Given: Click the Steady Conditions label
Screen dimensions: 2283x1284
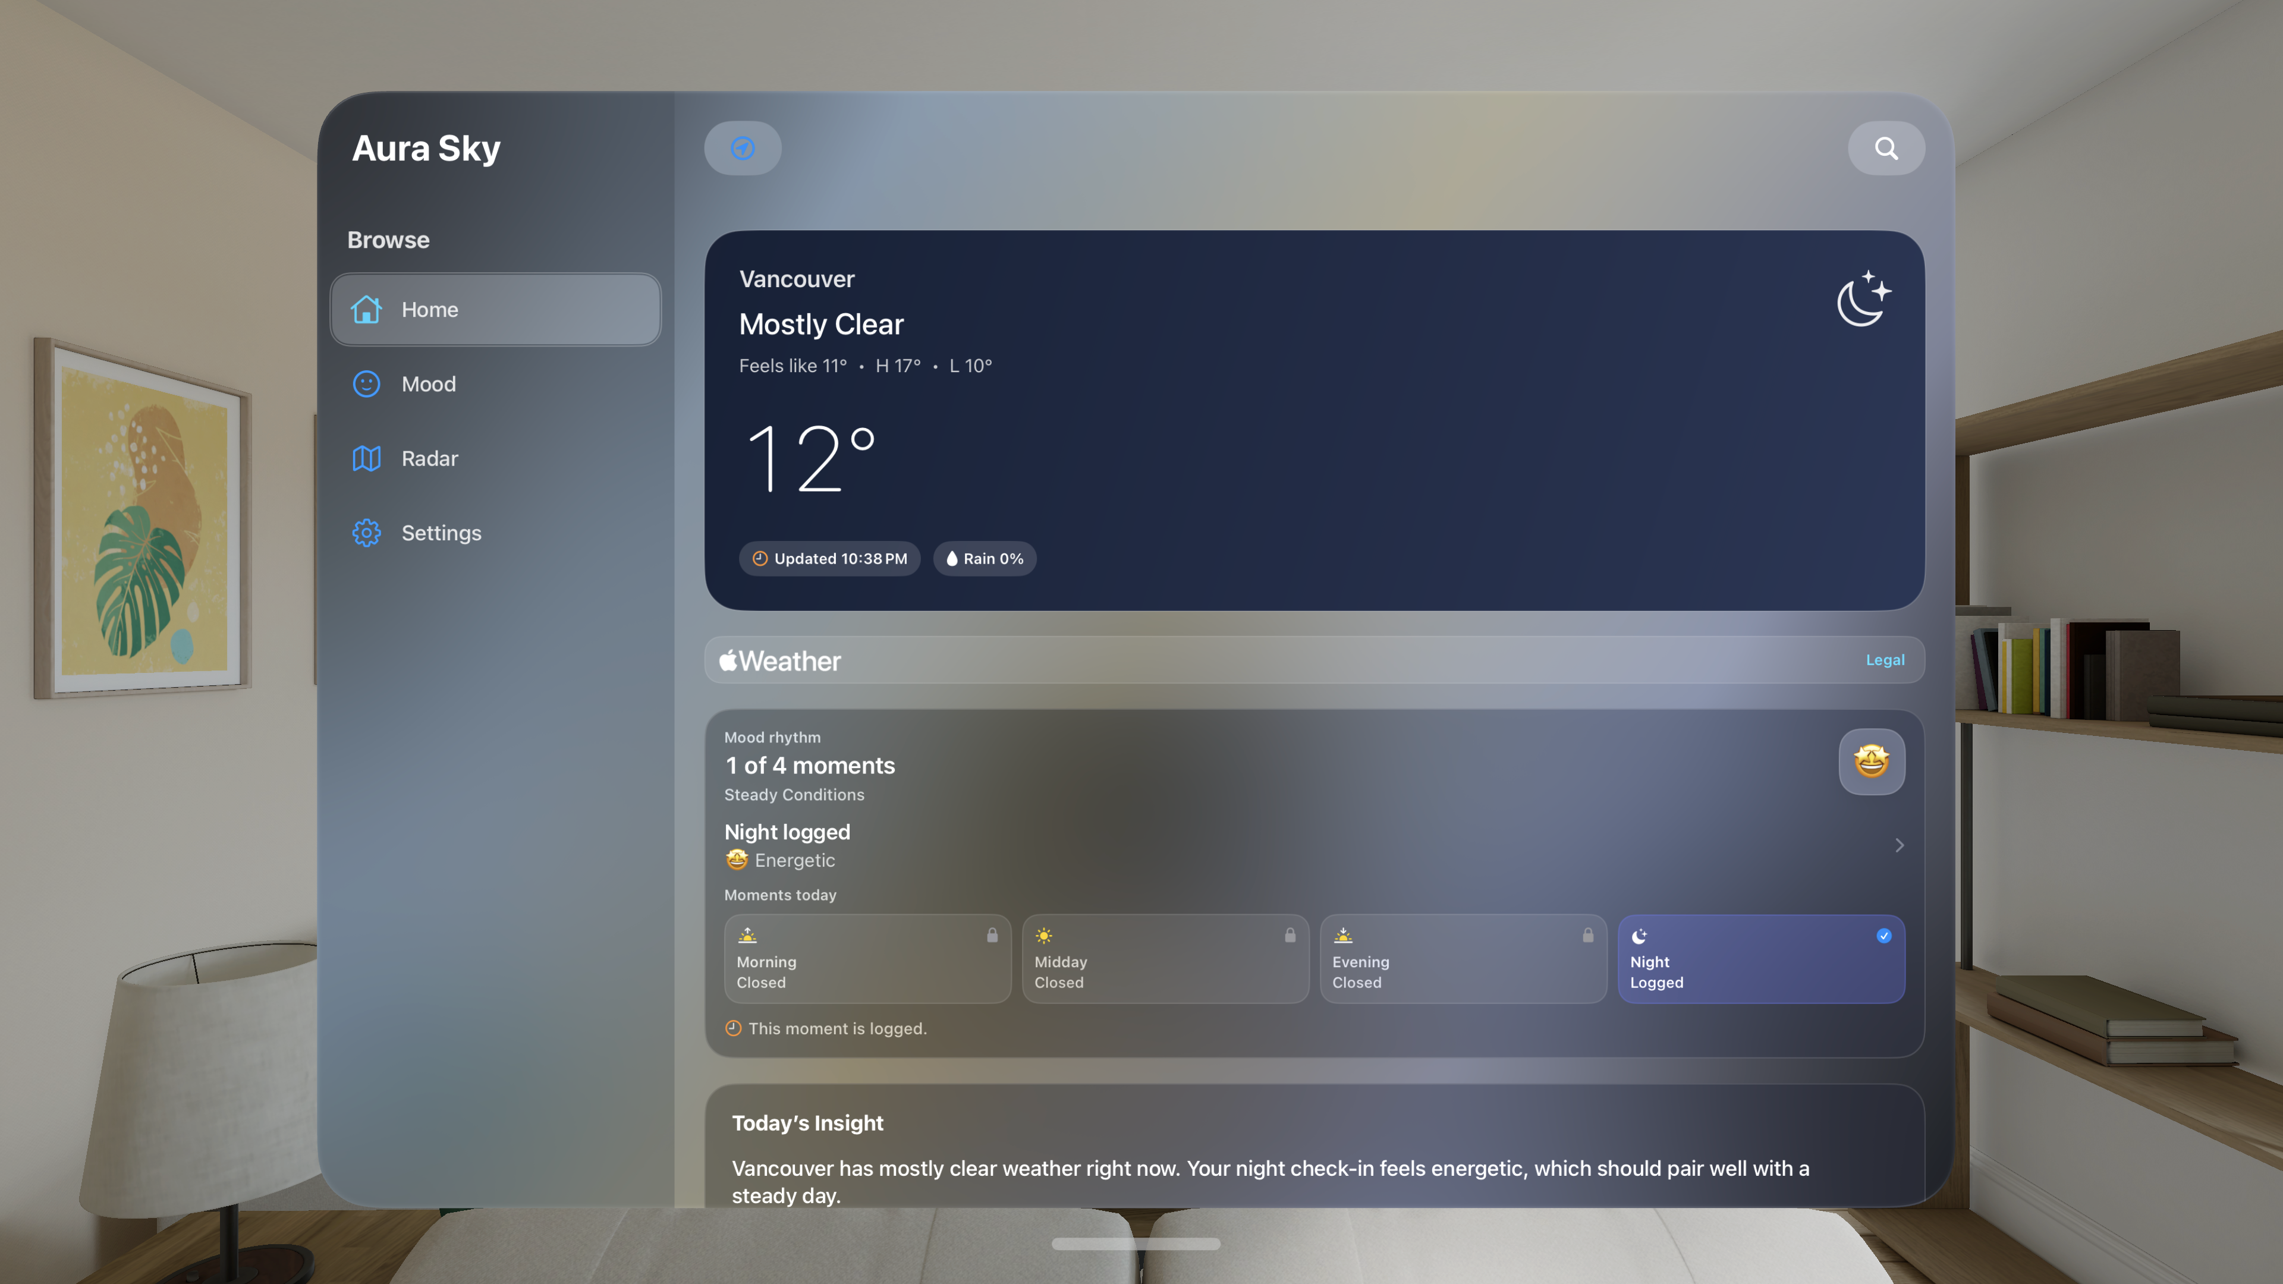Looking at the screenshot, I should pyautogui.click(x=794, y=795).
